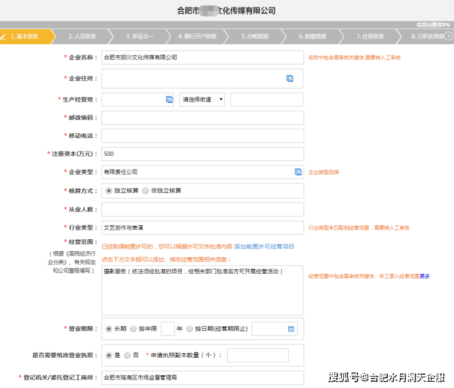Image resolution: width=454 pixels, height=388 pixels.
Task: Open the picker icon in 生产经营地 field
Action: [169, 100]
